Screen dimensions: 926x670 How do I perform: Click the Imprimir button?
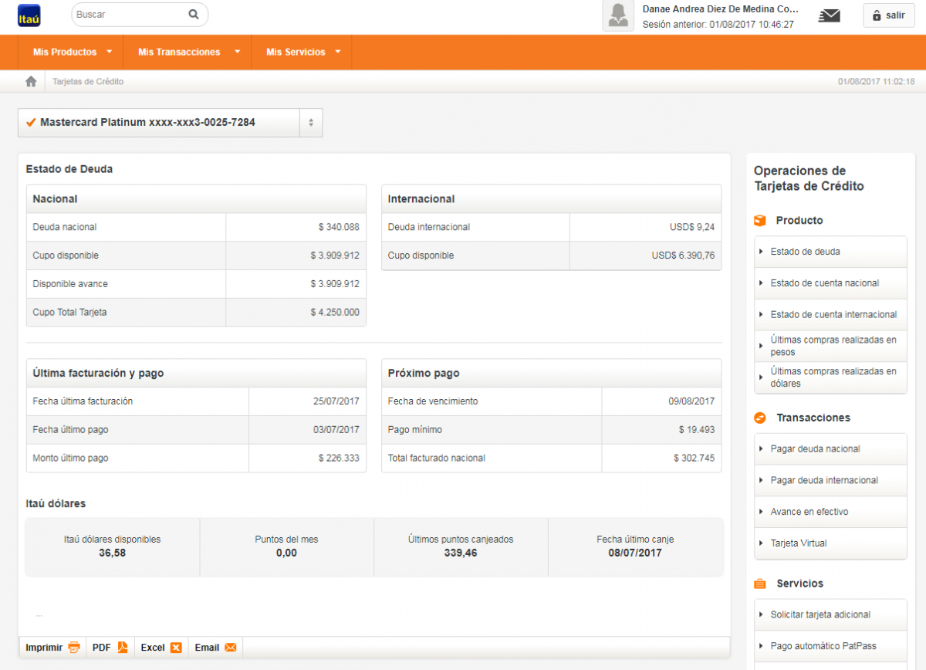click(52, 648)
